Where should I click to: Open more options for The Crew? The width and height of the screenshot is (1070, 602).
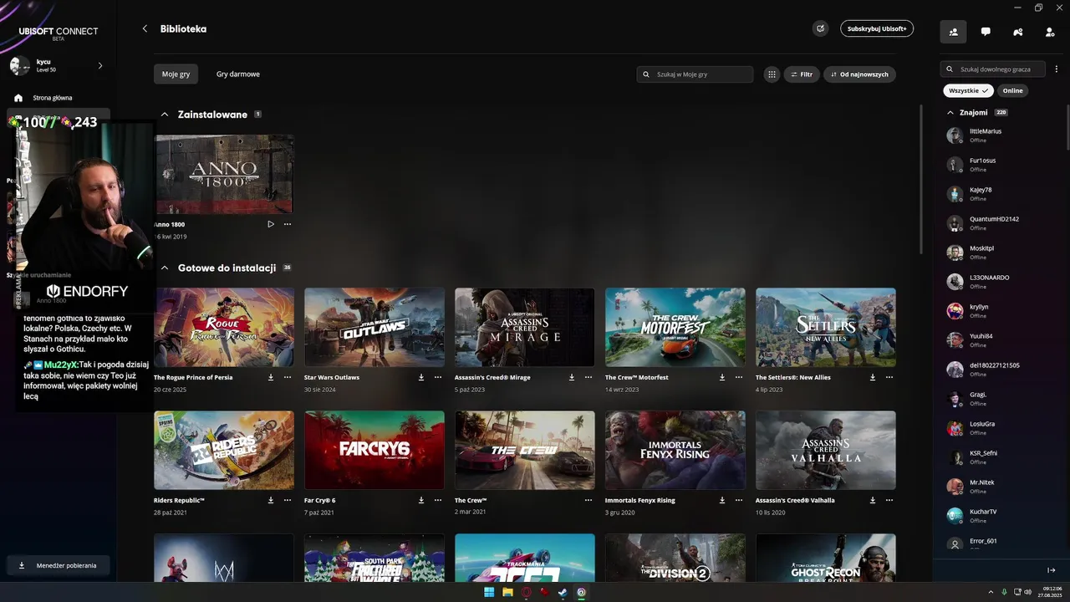coord(588,500)
